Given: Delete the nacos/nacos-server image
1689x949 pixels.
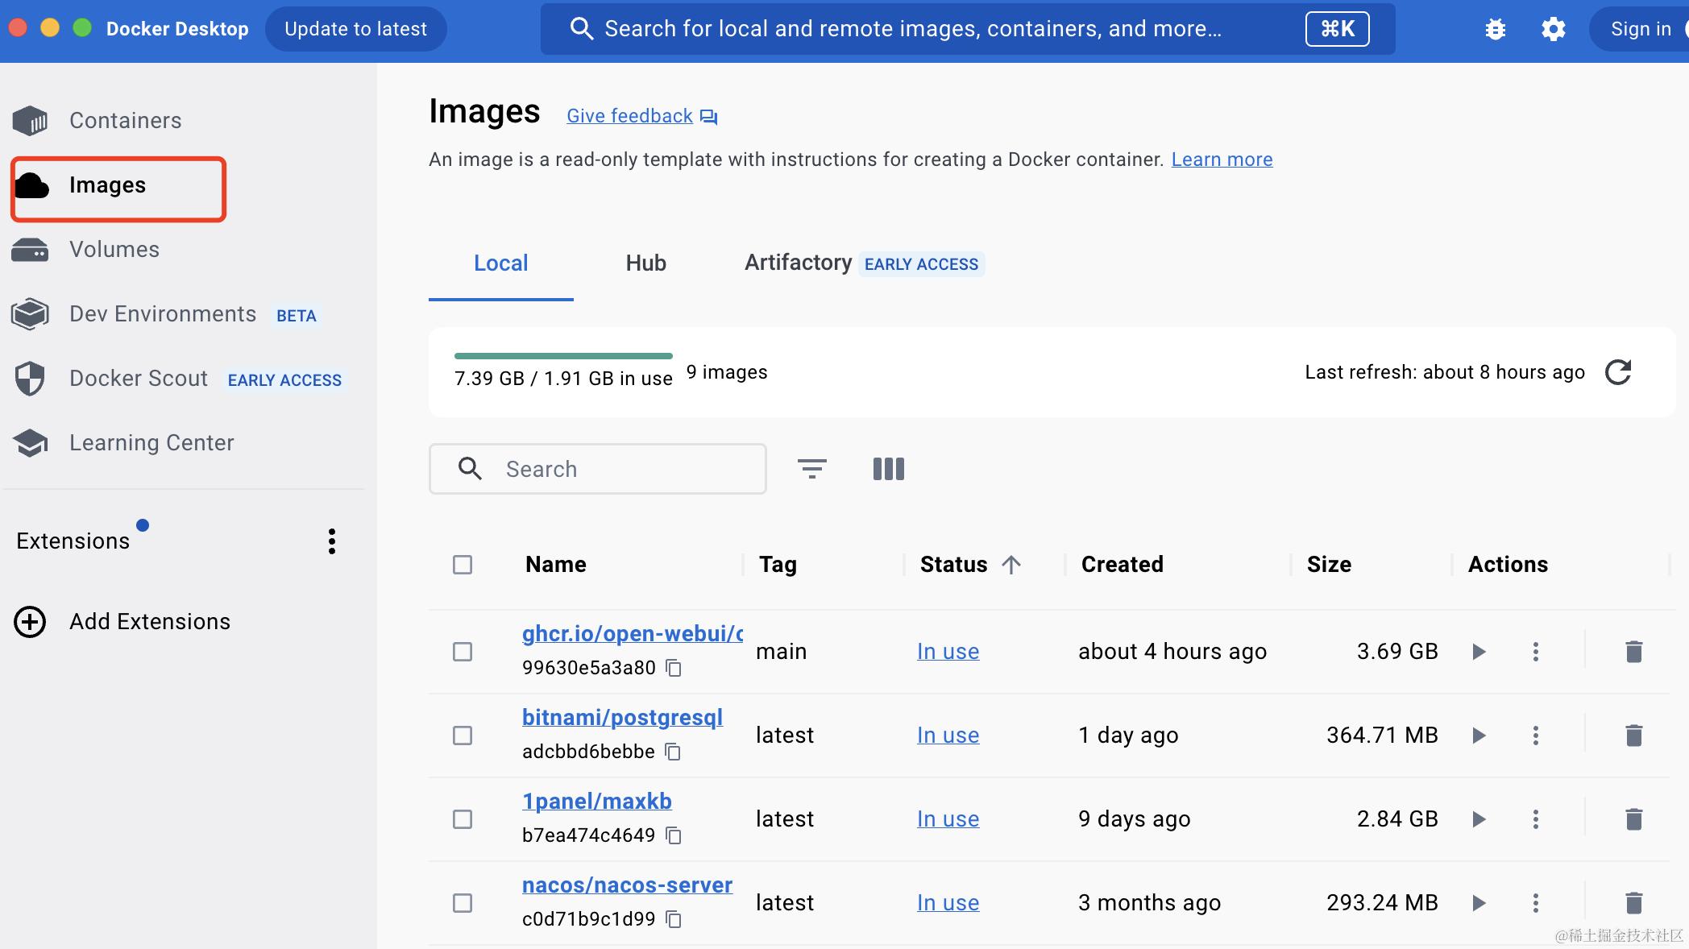Looking at the screenshot, I should pos(1633,903).
